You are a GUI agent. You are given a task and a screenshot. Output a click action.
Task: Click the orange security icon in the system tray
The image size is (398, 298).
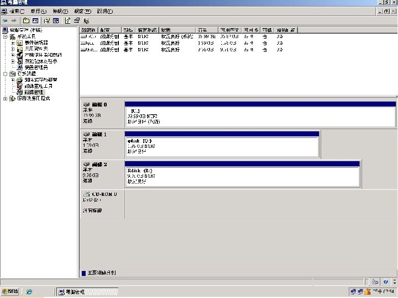pyautogui.click(x=367, y=292)
